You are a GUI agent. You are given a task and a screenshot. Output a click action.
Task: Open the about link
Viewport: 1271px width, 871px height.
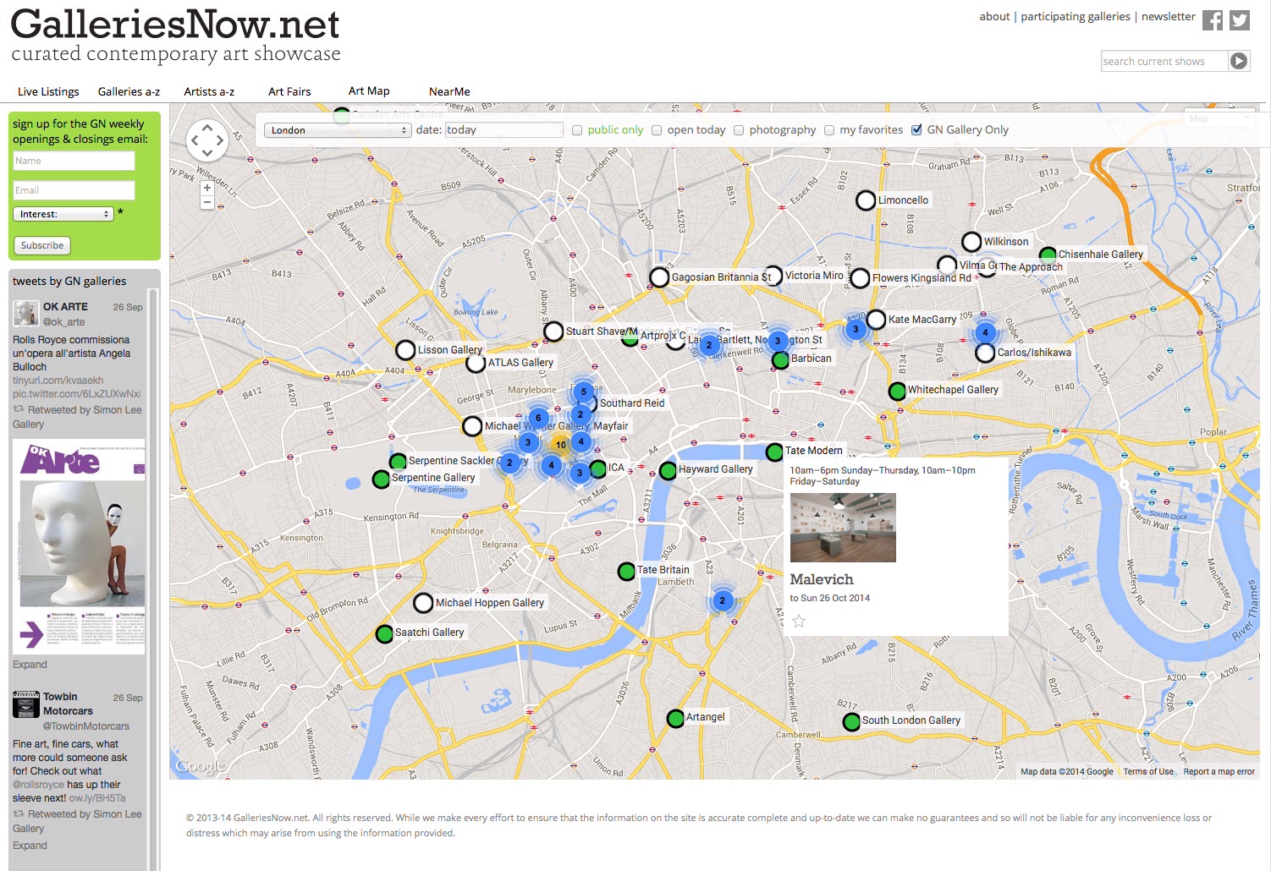click(x=994, y=16)
